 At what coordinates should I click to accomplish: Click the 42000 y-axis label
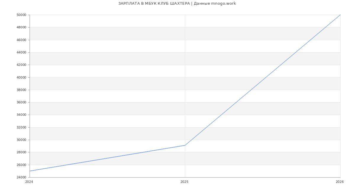[22, 65]
